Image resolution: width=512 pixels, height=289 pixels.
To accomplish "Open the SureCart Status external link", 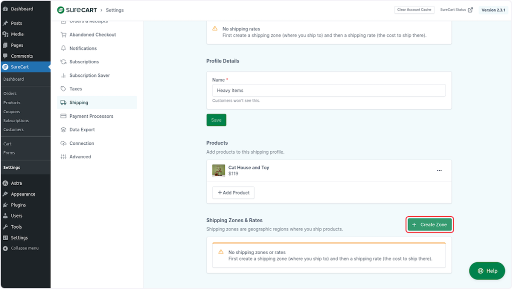I will pos(456,10).
